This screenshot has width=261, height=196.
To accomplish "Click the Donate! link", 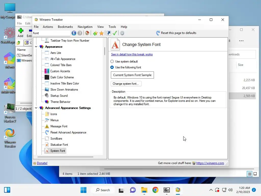I will coord(42,163).
